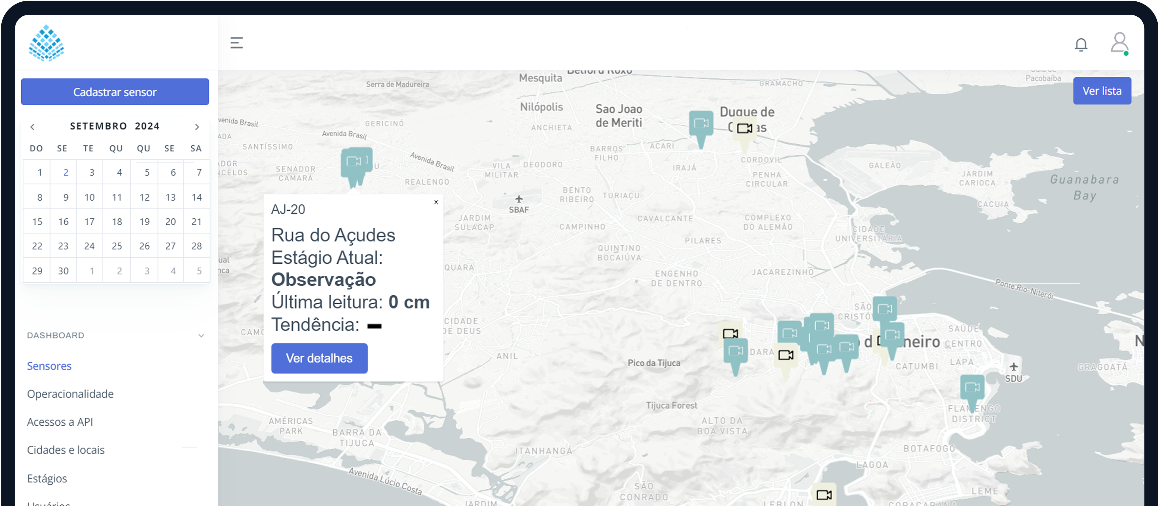
Task: Click the app logo in the sidebar
Action: (46, 43)
